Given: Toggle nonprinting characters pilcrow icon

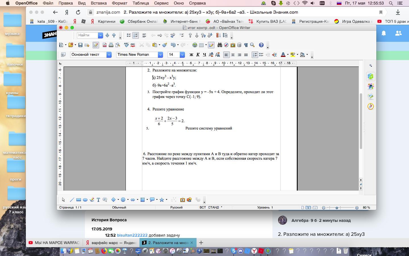Looking at the screenshot, I should pos(246,45).
